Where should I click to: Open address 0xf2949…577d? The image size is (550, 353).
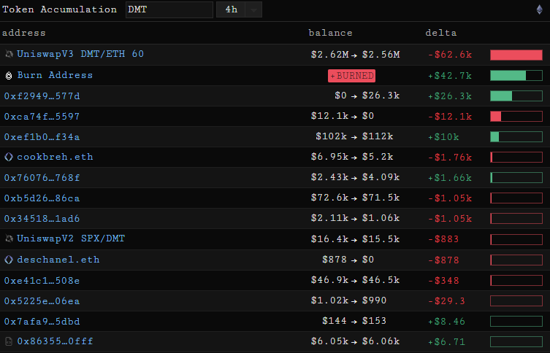click(42, 96)
